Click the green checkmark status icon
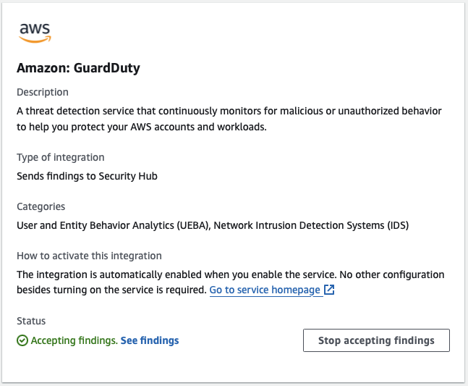Screen dimensions: 468x386 pos(22,340)
